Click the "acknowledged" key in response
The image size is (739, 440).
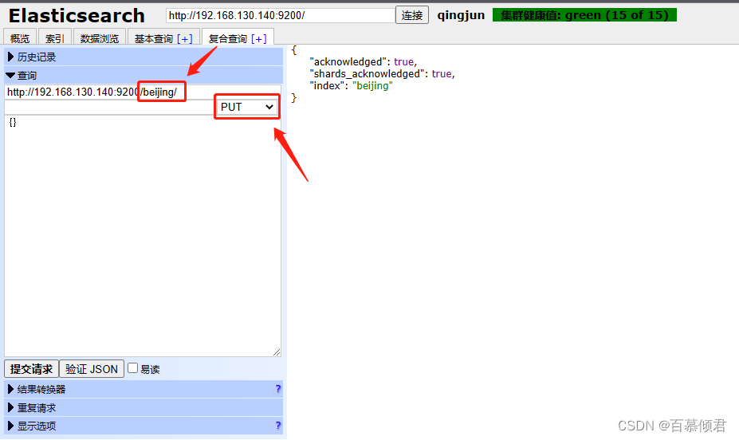click(x=348, y=61)
